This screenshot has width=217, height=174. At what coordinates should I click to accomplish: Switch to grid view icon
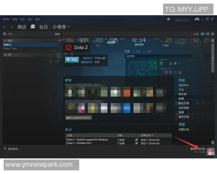(x=213, y=34)
